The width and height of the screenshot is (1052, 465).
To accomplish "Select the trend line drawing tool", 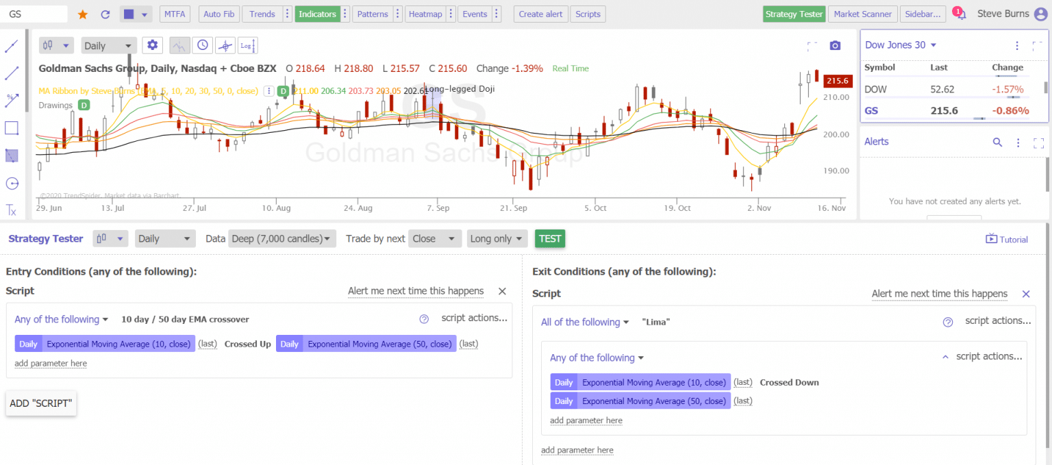I will pos(11,45).
